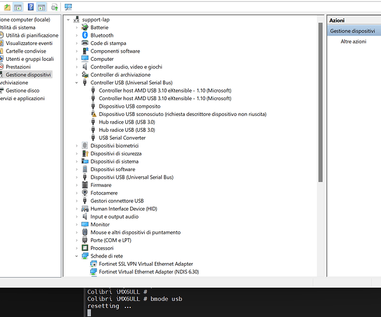Click the Bluetooth category icon
Image resolution: width=381 pixels, height=317 pixels.
tap(85, 35)
